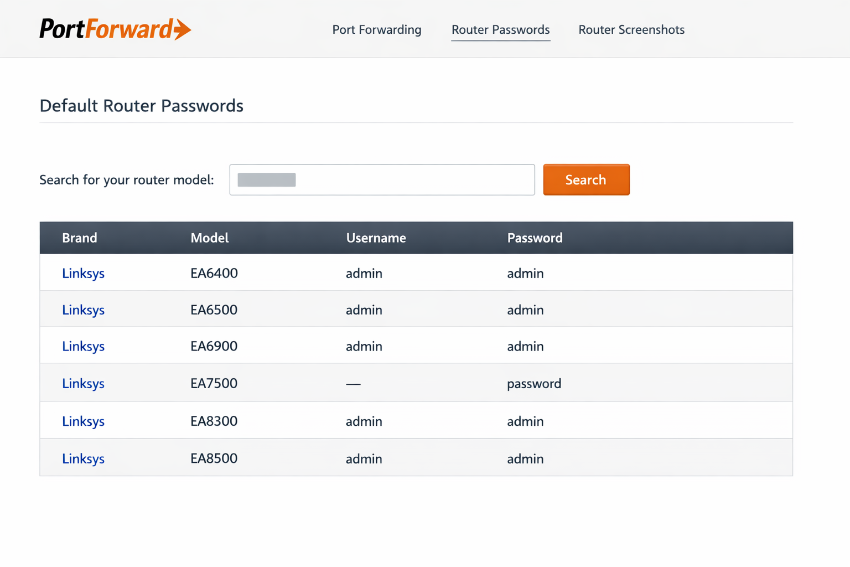Click the PortForward logo
This screenshot has height=567, width=850.
point(115,29)
